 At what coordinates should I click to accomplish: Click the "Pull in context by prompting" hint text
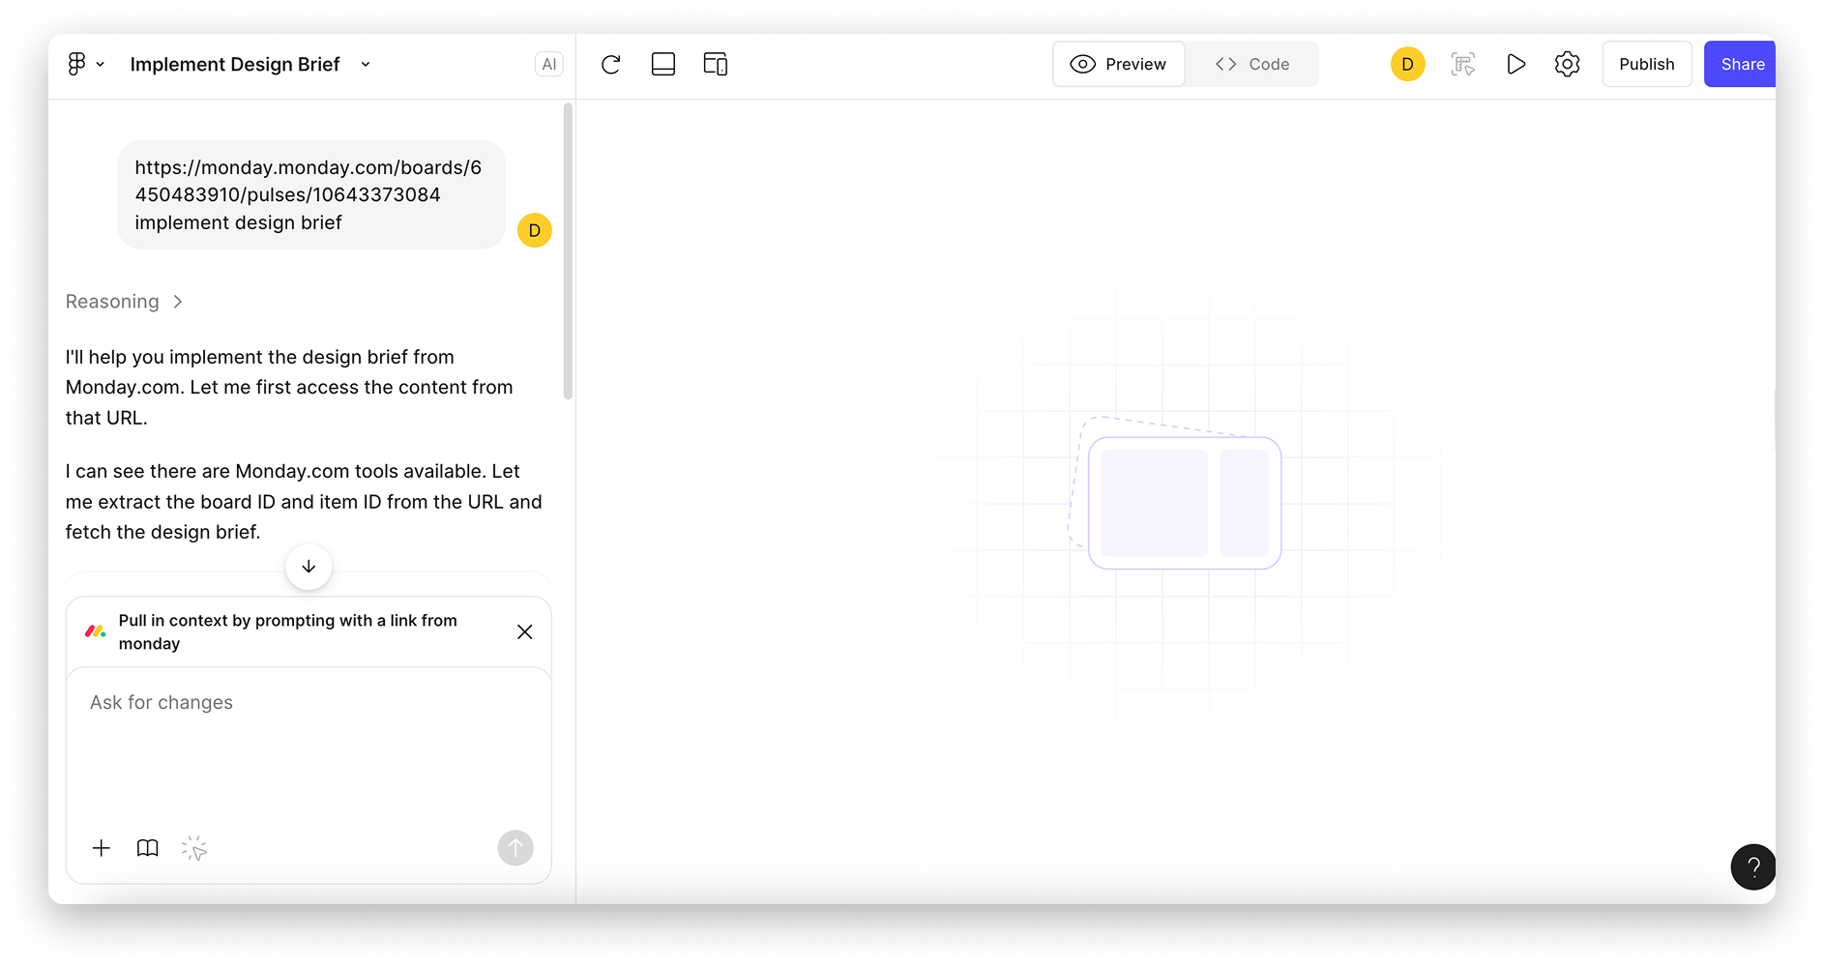(287, 631)
